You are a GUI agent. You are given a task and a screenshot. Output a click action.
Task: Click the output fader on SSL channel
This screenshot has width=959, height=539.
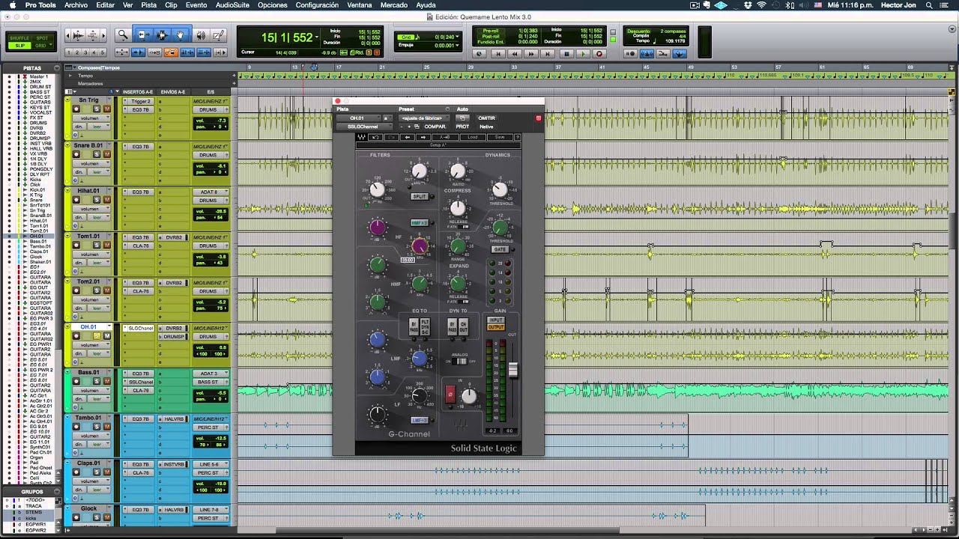[513, 370]
